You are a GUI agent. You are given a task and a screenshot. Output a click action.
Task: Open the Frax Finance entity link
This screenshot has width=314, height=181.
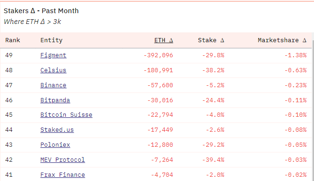point(62,175)
